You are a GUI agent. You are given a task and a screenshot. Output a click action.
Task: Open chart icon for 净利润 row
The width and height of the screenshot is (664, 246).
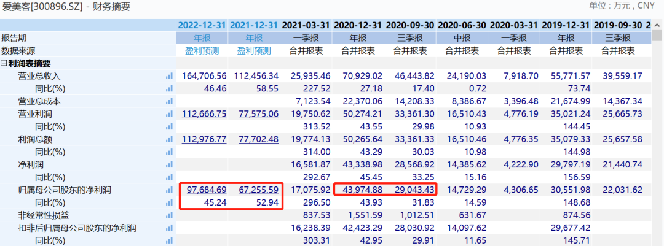coord(170,165)
